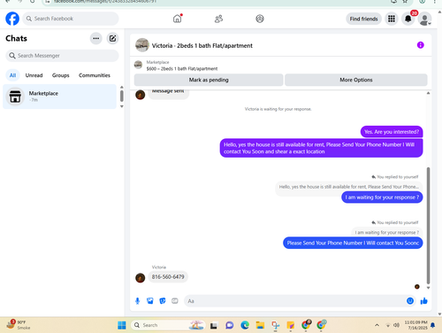Switch to first Chrome taskbar window
442x333 pixels.
pyautogui.click(x=306, y=325)
